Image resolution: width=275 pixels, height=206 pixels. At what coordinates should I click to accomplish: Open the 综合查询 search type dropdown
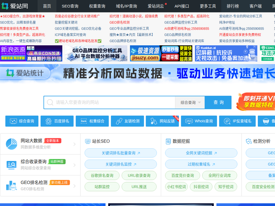pyautogui.click(x=190, y=102)
